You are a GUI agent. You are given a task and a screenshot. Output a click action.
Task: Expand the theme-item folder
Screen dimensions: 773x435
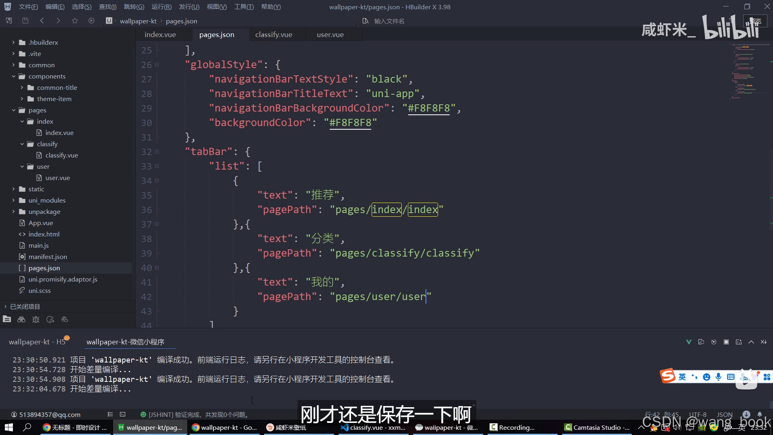(22, 99)
